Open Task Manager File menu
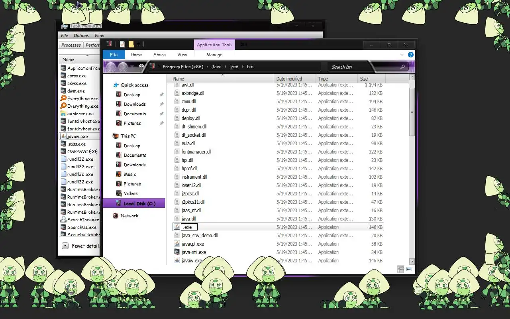Screen dimensions: 510x319 [x=65, y=35]
